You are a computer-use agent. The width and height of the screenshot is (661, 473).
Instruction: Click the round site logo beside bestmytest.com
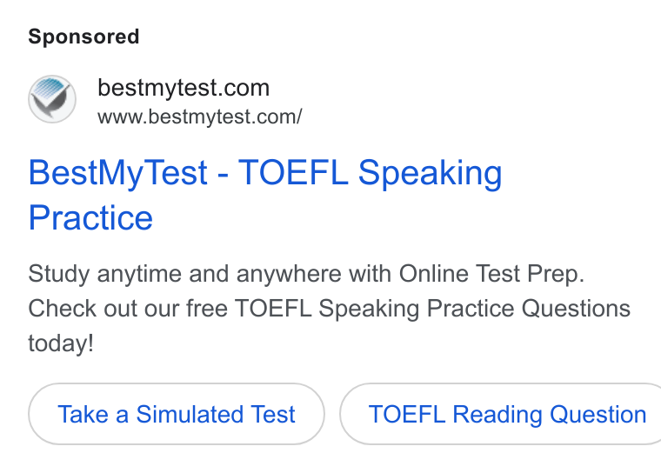tap(52, 99)
